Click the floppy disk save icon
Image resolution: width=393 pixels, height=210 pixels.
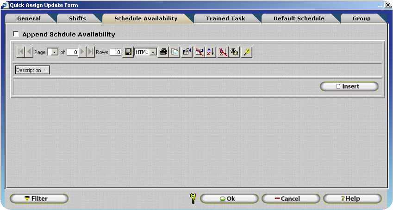[128, 52]
